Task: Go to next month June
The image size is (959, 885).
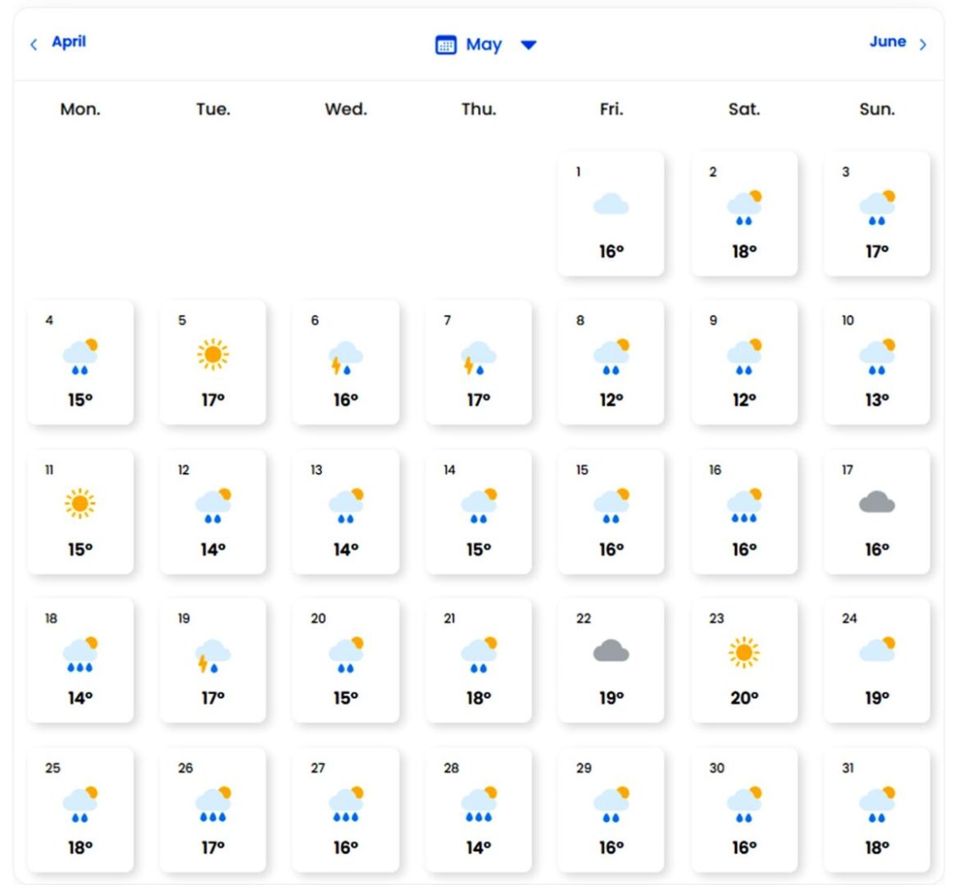Action: point(887,42)
